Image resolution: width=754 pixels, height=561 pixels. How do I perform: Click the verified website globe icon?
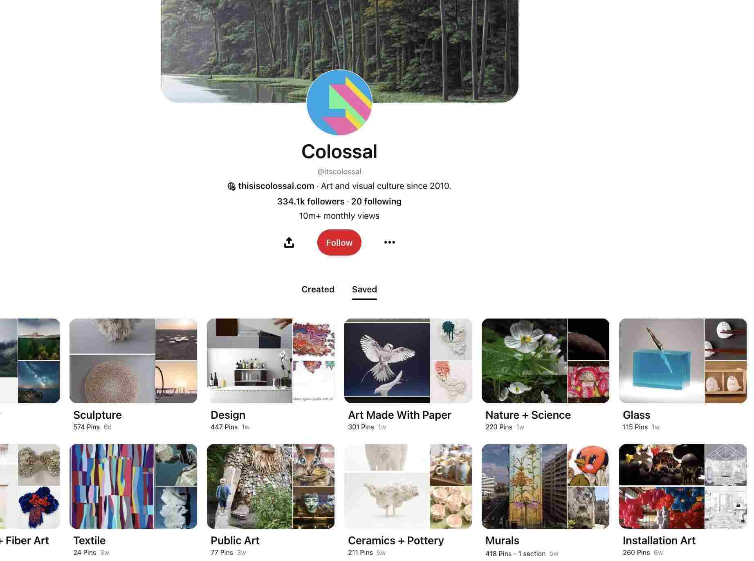[231, 186]
